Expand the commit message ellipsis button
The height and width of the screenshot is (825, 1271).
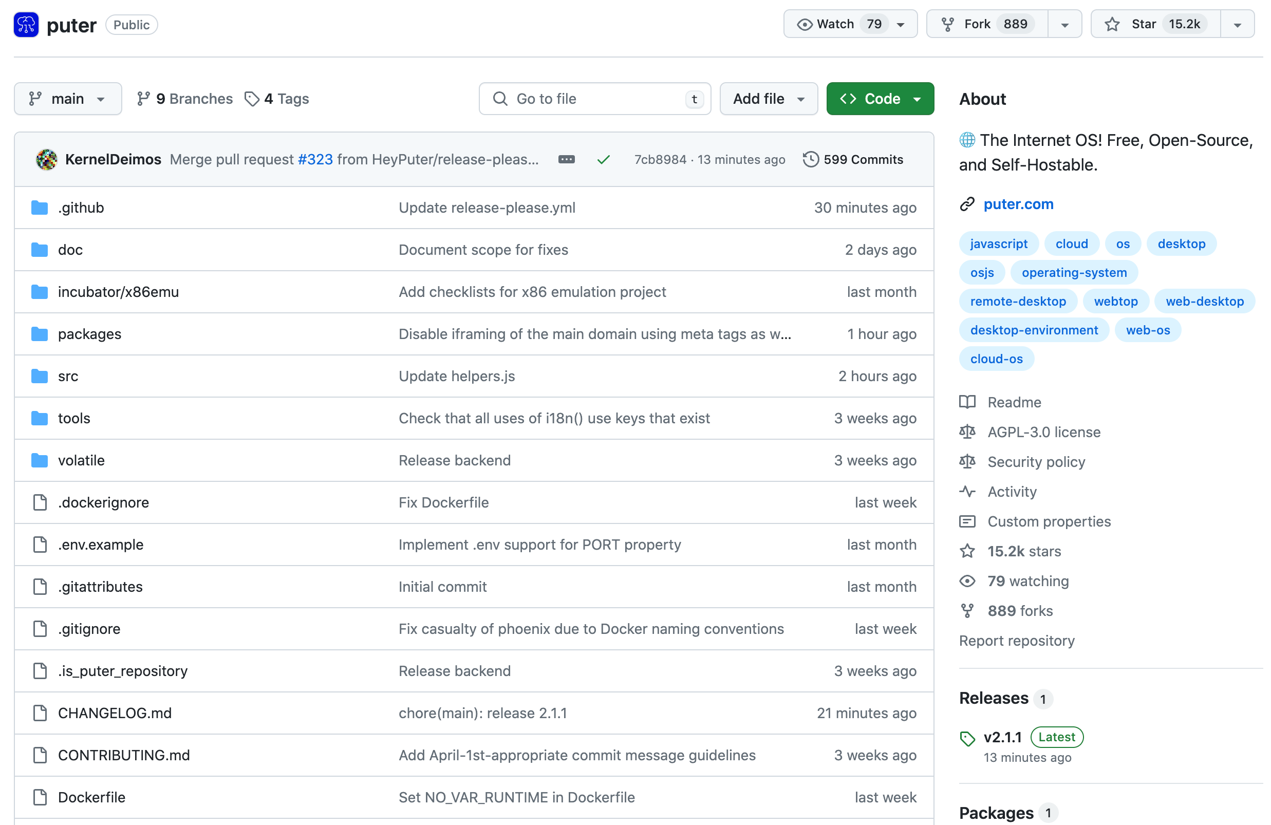point(566,159)
